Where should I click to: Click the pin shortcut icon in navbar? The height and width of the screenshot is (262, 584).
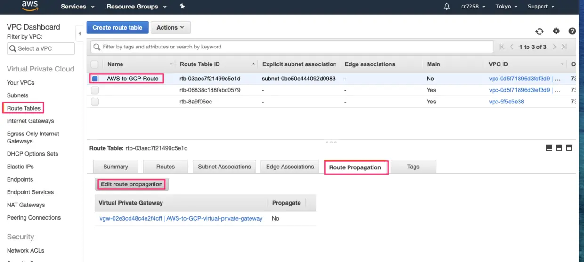coord(182,7)
